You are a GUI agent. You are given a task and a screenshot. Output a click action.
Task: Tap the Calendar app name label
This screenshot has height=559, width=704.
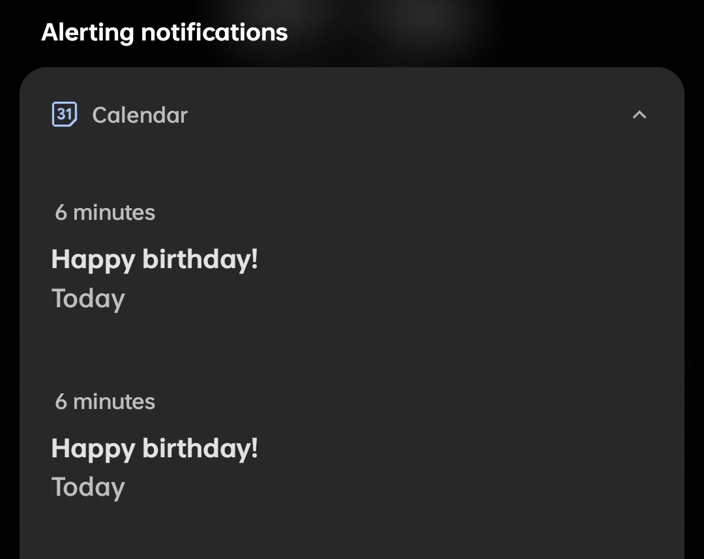(x=139, y=115)
